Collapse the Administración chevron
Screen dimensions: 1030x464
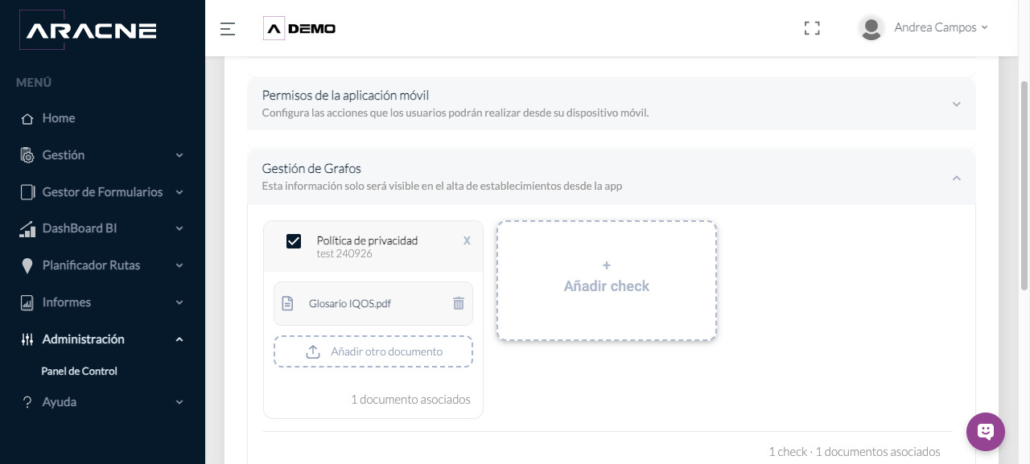(179, 339)
